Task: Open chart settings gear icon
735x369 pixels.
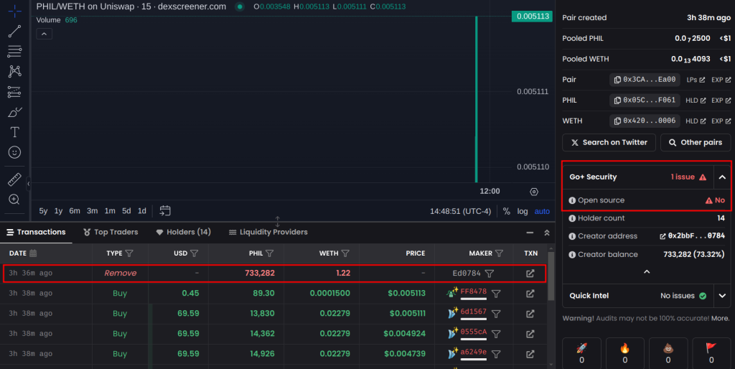Action: pyautogui.click(x=534, y=192)
